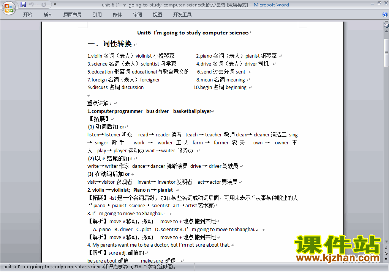This screenshot has width=389, height=272.
Task: Click the line 'be sure about 确信 make sure 确保'
Action: (x=131, y=261)
